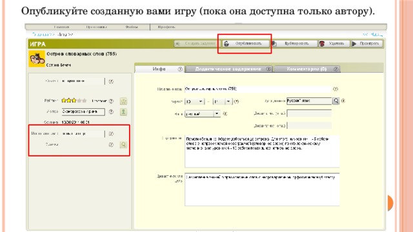Image resolution: width=413 pixels, height=232 pixels.
Task: Click help icon next to rating stars
Action: click(x=111, y=101)
